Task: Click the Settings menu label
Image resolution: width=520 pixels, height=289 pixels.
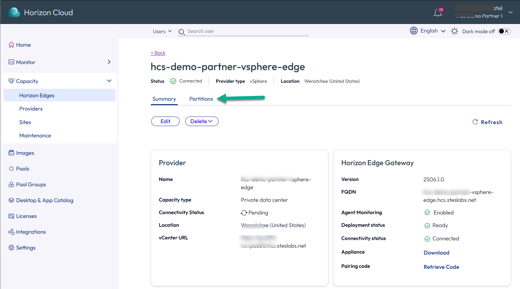Action: [26, 248]
